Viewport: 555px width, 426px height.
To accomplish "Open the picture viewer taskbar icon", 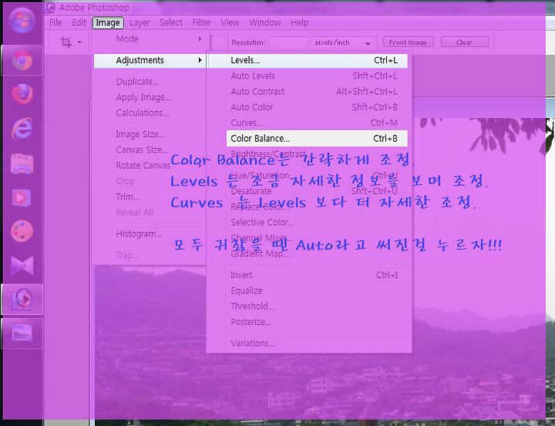I will (x=22, y=334).
